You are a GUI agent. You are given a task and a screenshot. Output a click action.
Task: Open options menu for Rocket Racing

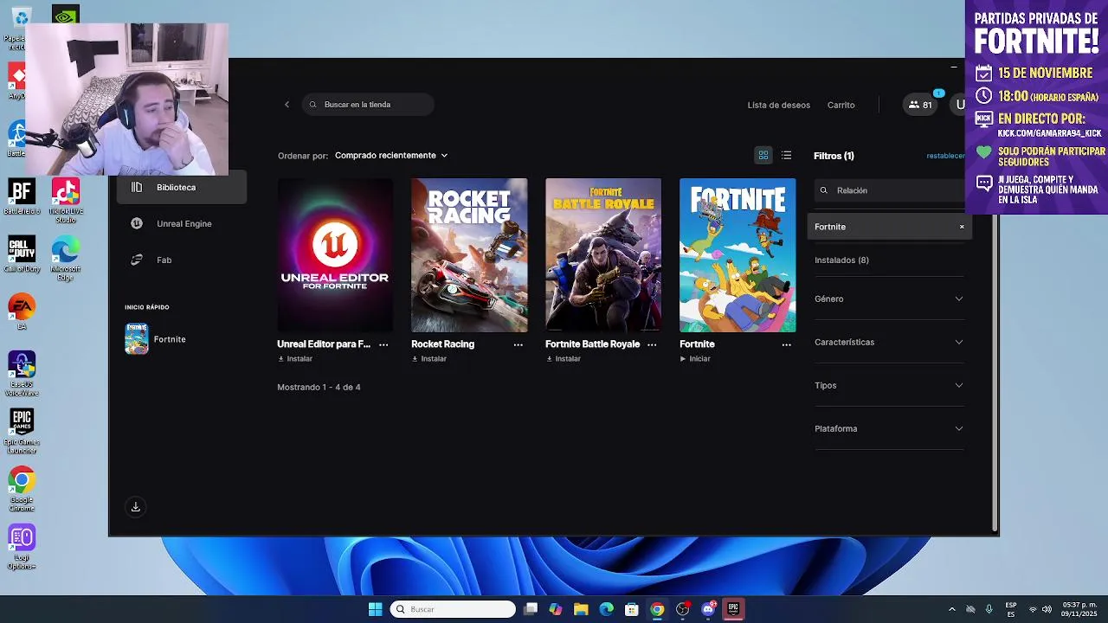[x=518, y=344]
